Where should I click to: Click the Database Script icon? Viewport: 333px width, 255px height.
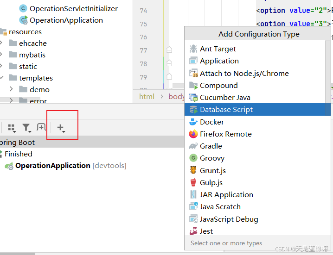point(193,110)
